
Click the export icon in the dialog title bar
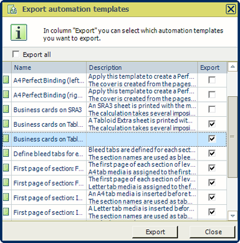[12, 9]
